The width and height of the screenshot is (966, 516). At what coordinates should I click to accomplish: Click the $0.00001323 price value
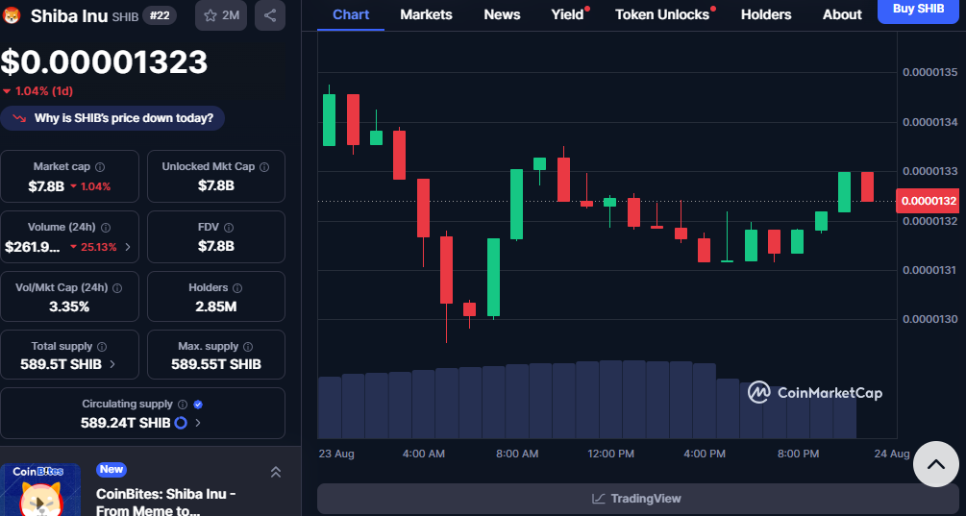[104, 62]
